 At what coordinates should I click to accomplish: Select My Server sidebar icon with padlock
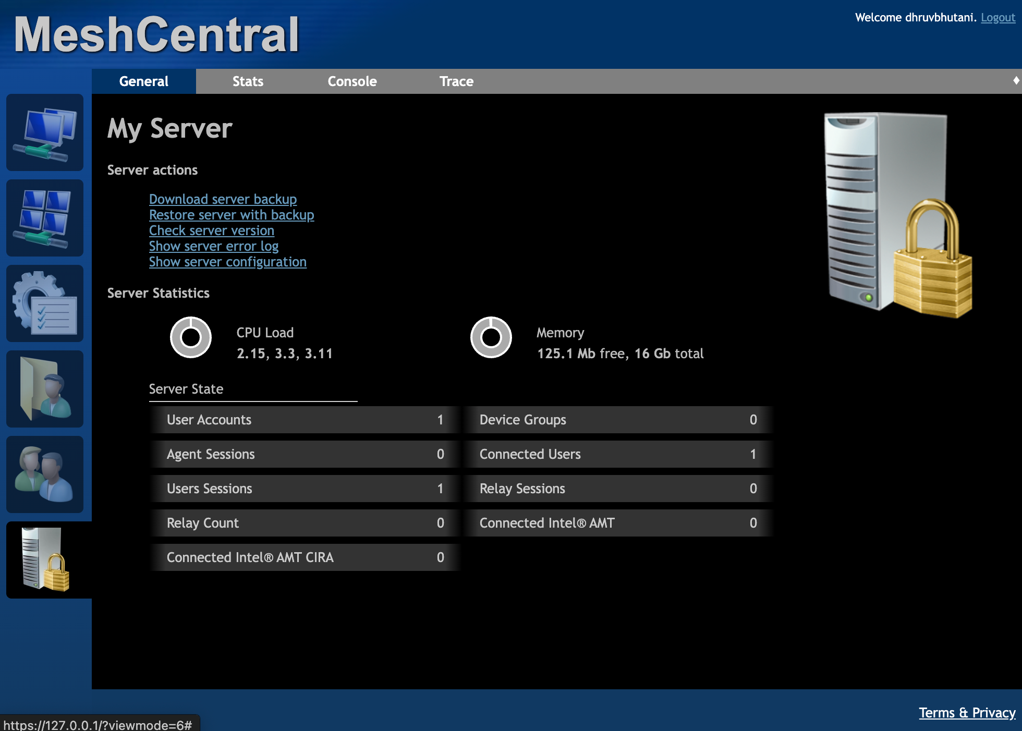[x=47, y=560]
